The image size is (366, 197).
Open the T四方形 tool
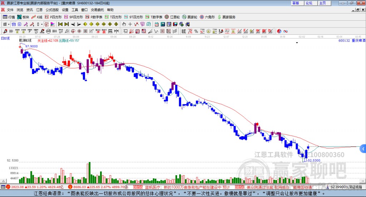(x=113, y=17)
